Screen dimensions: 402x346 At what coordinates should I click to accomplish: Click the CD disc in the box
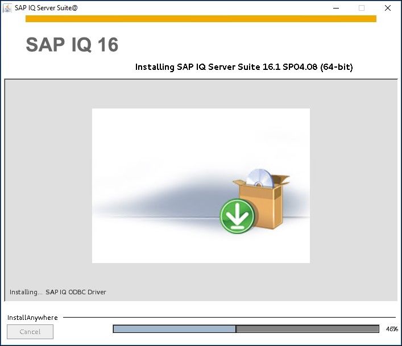(262, 178)
